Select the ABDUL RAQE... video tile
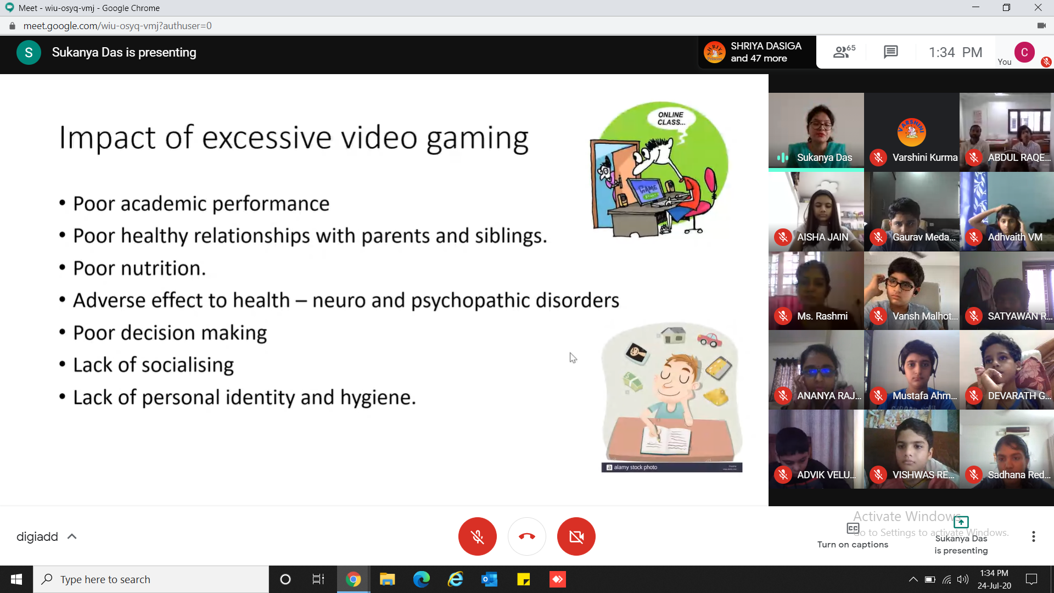The width and height of the screenshot is (1054, 593). click(1007, 132)
